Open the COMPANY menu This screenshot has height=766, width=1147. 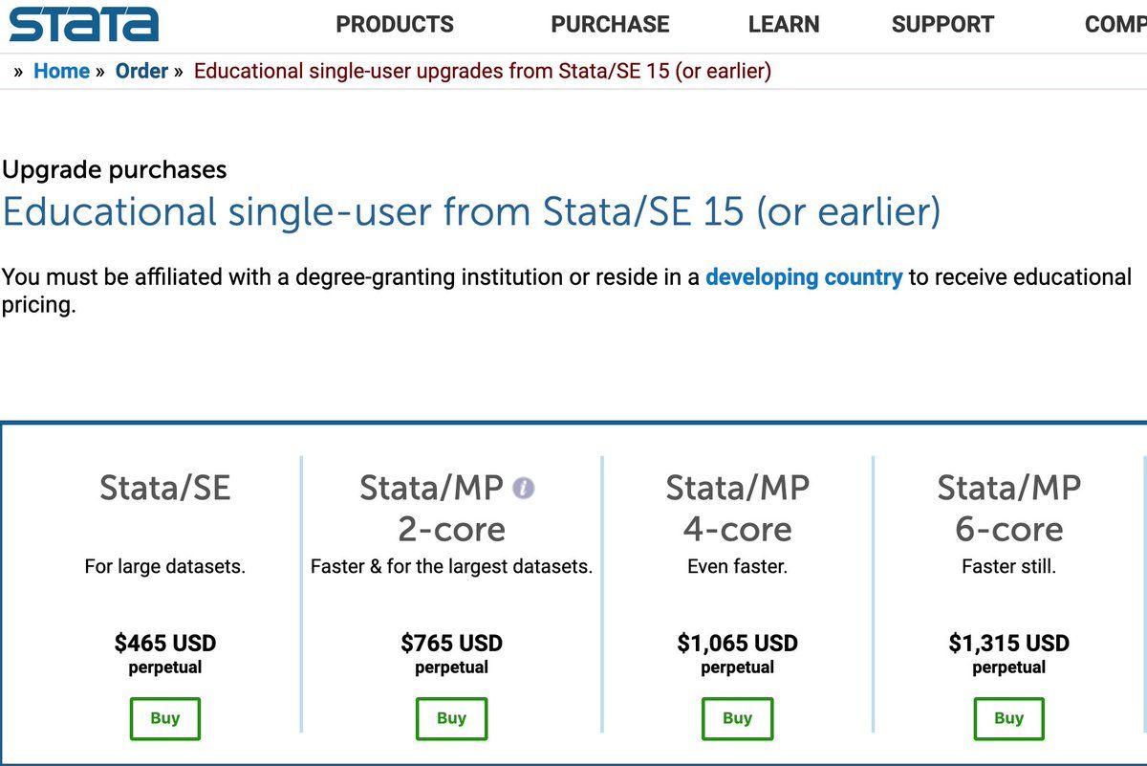pyautogui.click(x=1116, y=25)
